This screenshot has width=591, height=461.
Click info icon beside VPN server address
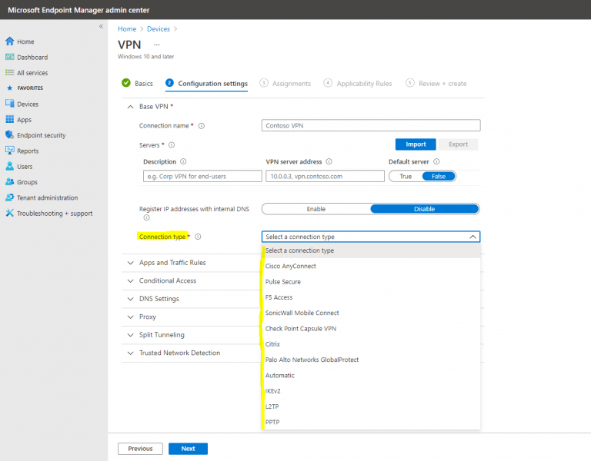pyautogui.click(x=329, y=161)
